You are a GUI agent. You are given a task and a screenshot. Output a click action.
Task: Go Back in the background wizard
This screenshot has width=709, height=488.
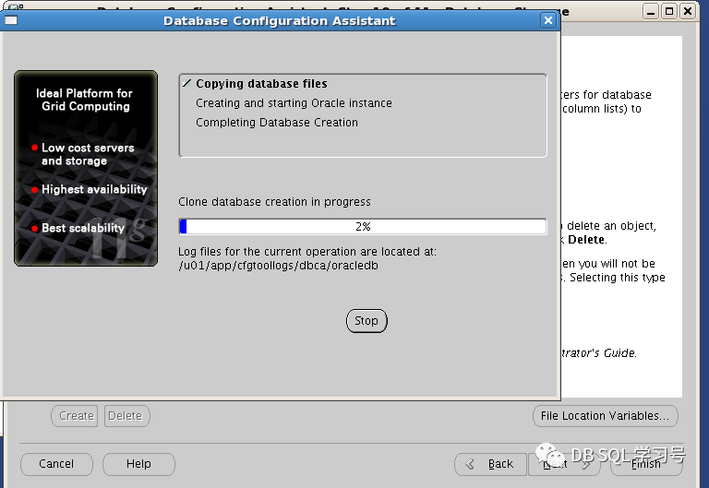click(x=490, y=464)
